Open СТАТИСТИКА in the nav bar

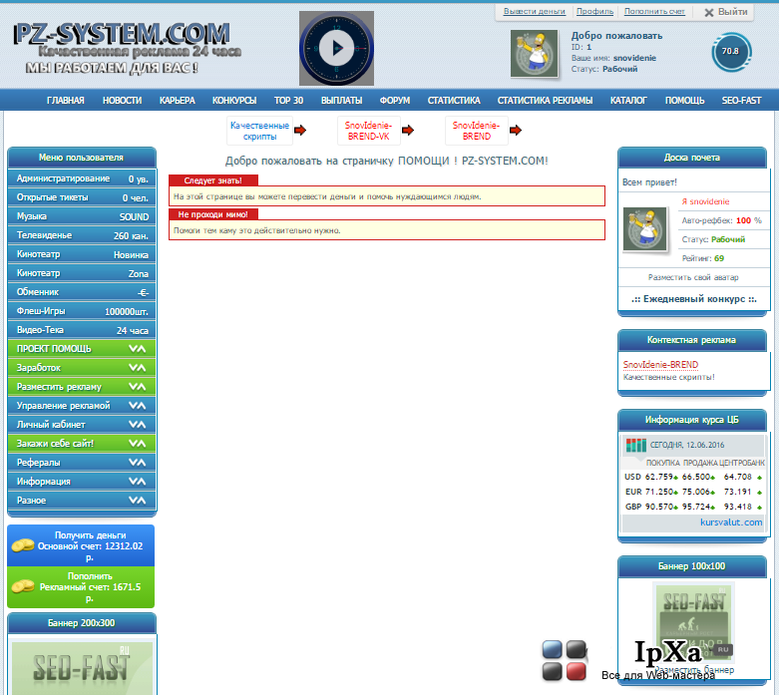454,101
